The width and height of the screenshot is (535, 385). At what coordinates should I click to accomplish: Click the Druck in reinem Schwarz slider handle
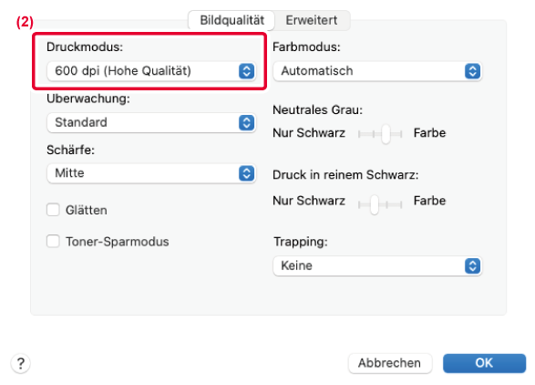[x=375, y=204]
